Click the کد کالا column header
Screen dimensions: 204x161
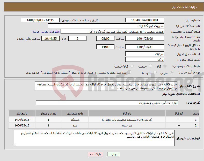point(179,113)
